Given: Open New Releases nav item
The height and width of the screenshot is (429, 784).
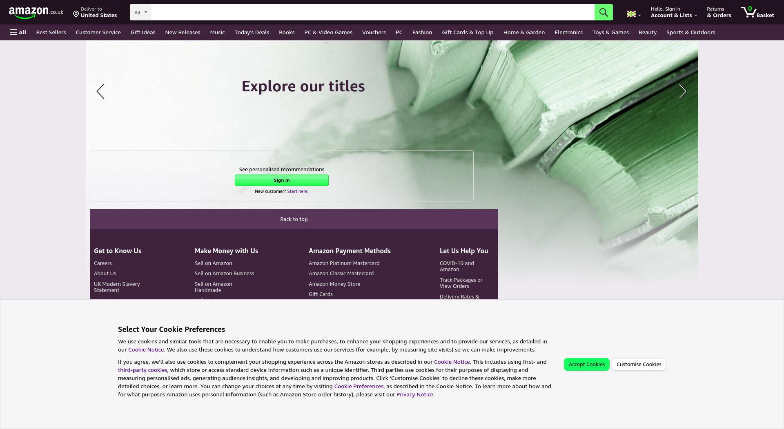Looking at the screenshot, I should pos(183,32).
